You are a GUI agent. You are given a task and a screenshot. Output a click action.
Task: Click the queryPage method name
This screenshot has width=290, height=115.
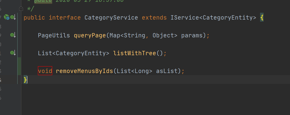90,35
